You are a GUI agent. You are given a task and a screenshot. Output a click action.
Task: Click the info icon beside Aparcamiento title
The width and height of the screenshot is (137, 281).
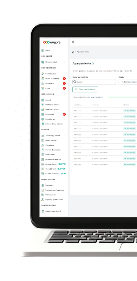pyautogui.click(x=93, y=64)
